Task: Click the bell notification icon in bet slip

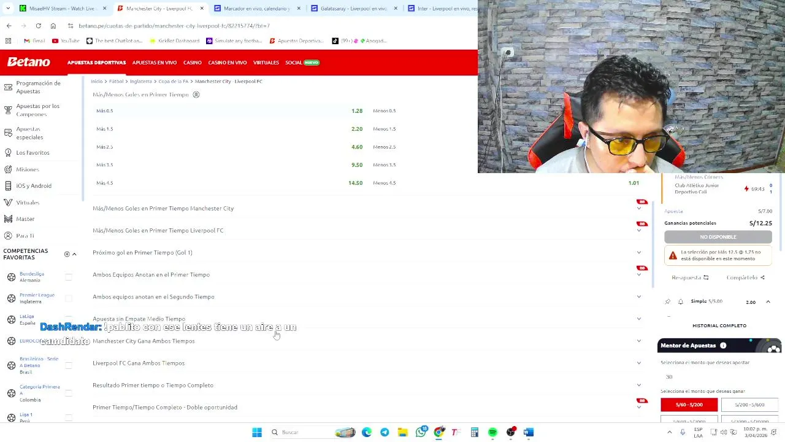Action: [x=681, y=301]
